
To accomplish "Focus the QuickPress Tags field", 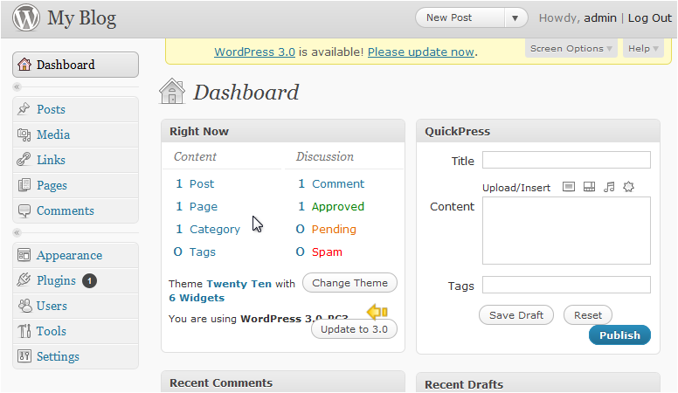I will click(566, 285).
